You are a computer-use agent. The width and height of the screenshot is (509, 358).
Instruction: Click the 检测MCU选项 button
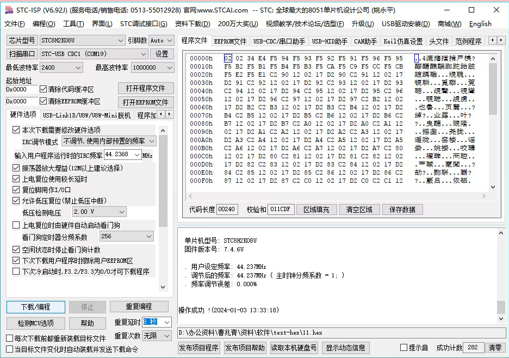pyautogui.click(x=36, y=323)
